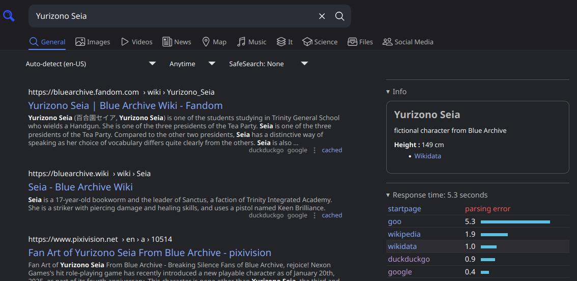
Task: Click the duckduckgo engine name in response times
Action: (x=409, y=259)
